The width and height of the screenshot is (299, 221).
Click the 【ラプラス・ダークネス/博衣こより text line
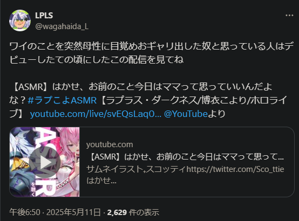pos(193,100)
